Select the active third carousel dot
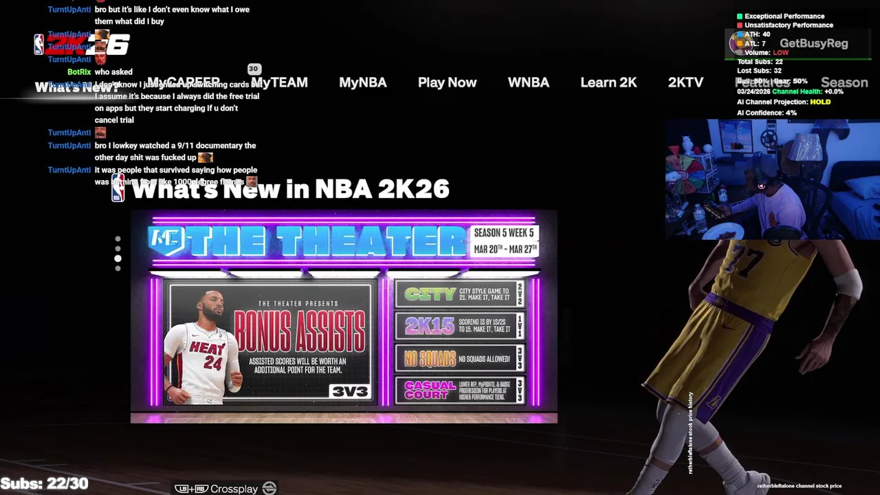 (118, 258)
